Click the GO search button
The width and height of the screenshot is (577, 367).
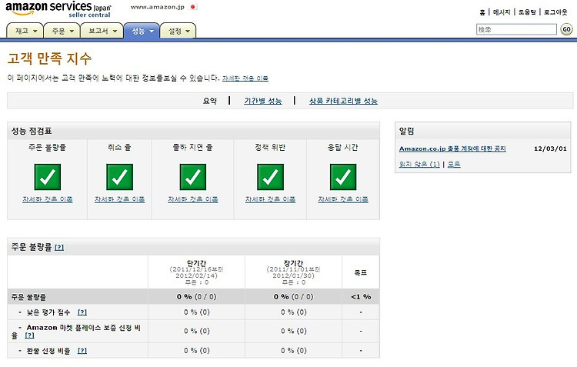(x=566, y=29)
